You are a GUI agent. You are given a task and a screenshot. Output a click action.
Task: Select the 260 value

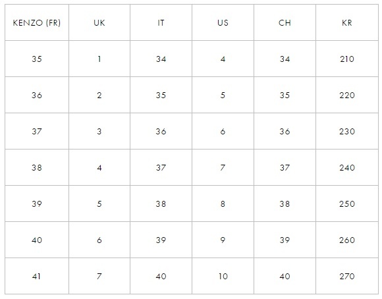click(347, 240)
